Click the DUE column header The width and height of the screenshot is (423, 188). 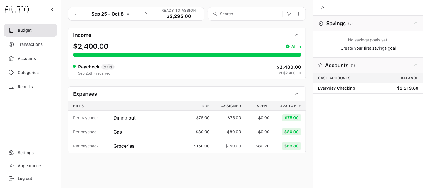pyautogui.click(x=206, y=106)
